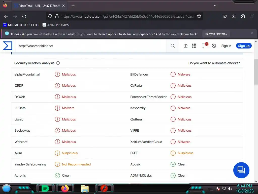
Task: Open notifications with 8 badge
Action: 205,45
